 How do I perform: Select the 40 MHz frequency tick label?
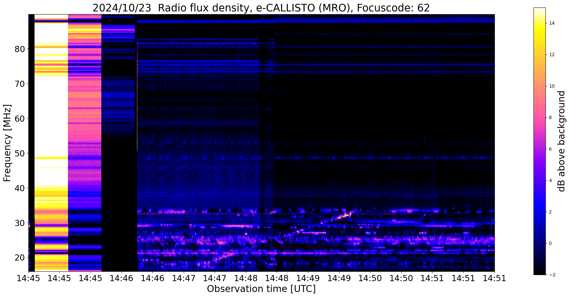pyautogui.click(x=20, y=188)
